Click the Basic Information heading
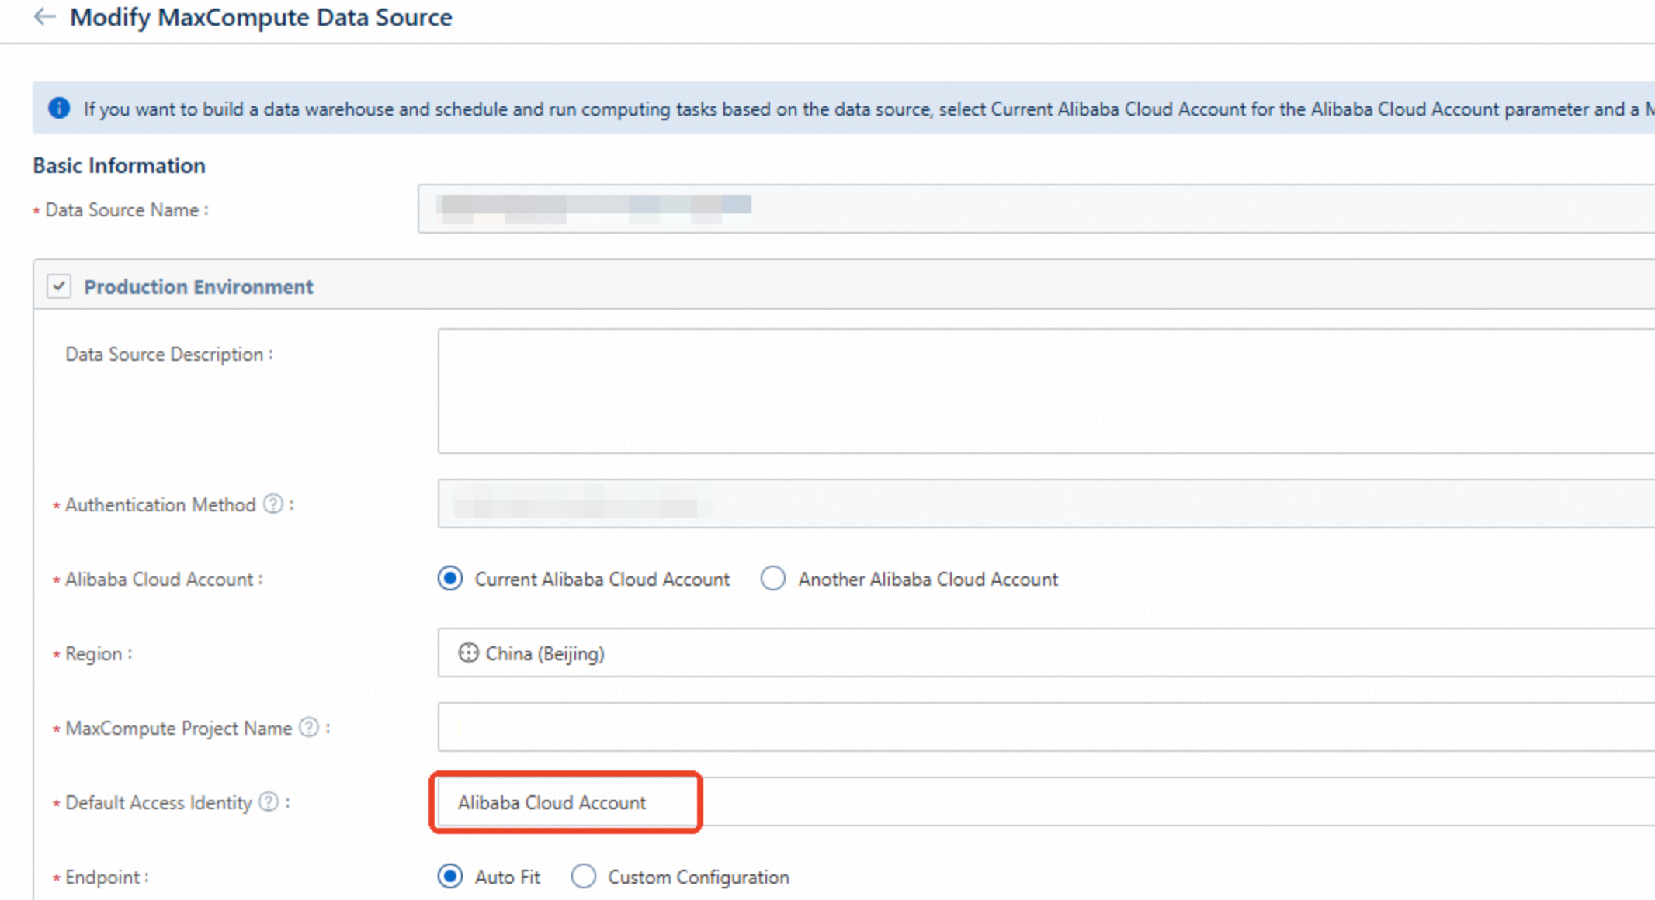 click(x=119, y=165)
